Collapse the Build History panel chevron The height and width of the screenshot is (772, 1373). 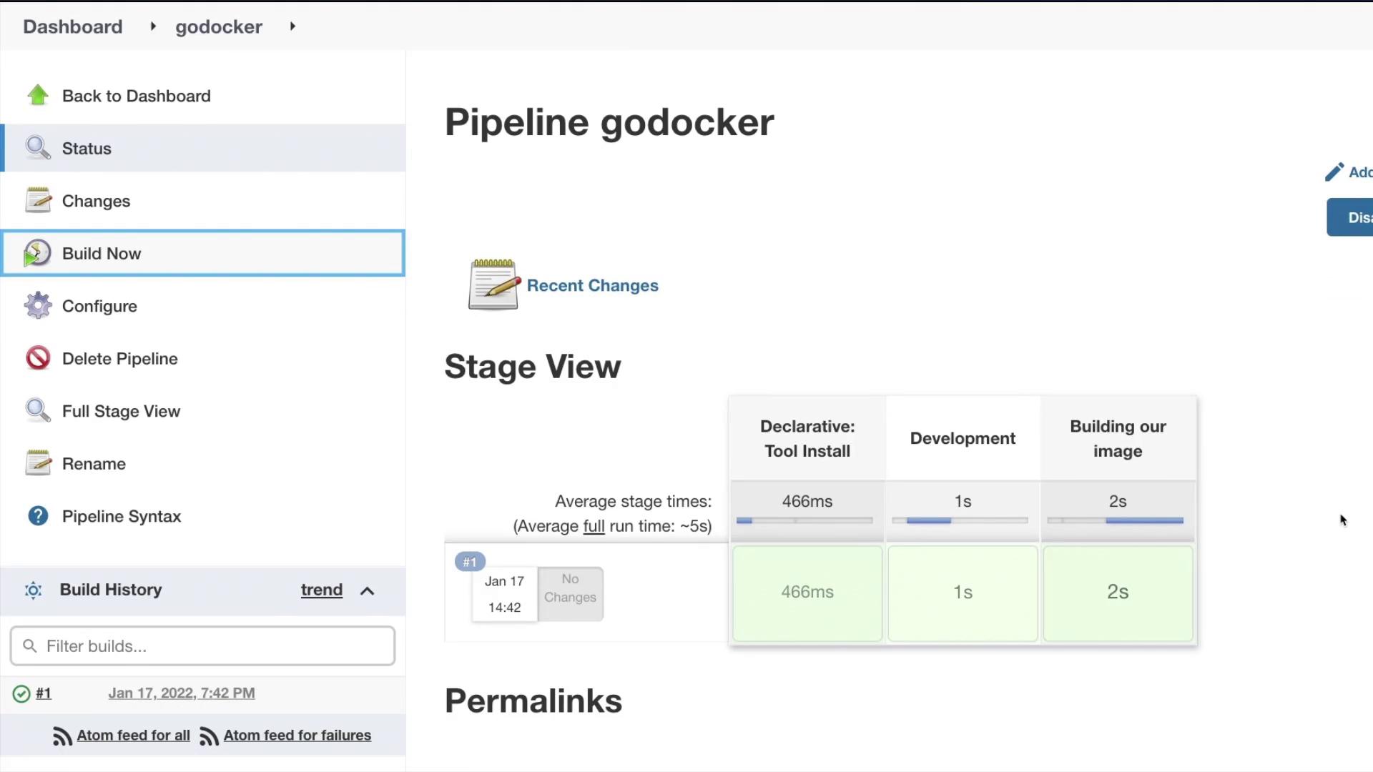[367, 590]
